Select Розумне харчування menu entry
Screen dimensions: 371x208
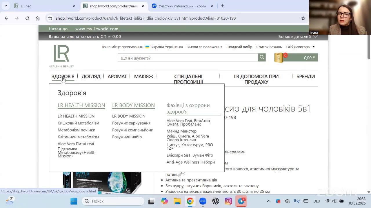coord(131,123)
